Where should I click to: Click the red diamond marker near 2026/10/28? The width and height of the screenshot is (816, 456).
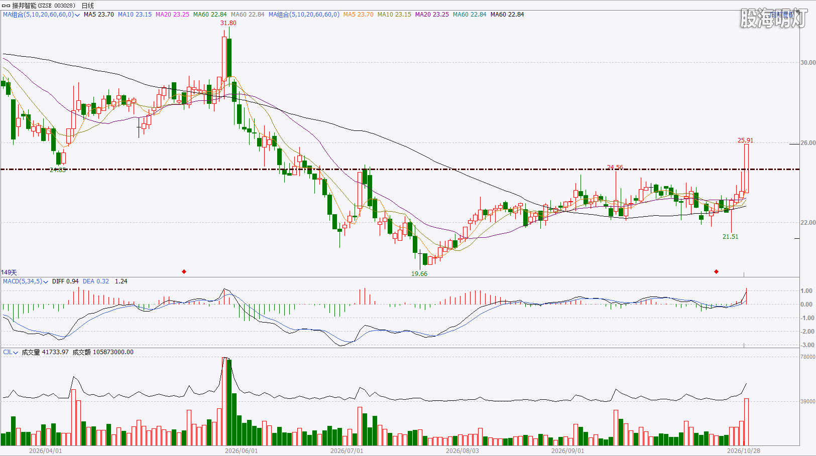pyautogui.click(x=716, y=271)
